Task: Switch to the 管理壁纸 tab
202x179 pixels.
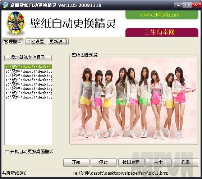Action: pos(13,42)
